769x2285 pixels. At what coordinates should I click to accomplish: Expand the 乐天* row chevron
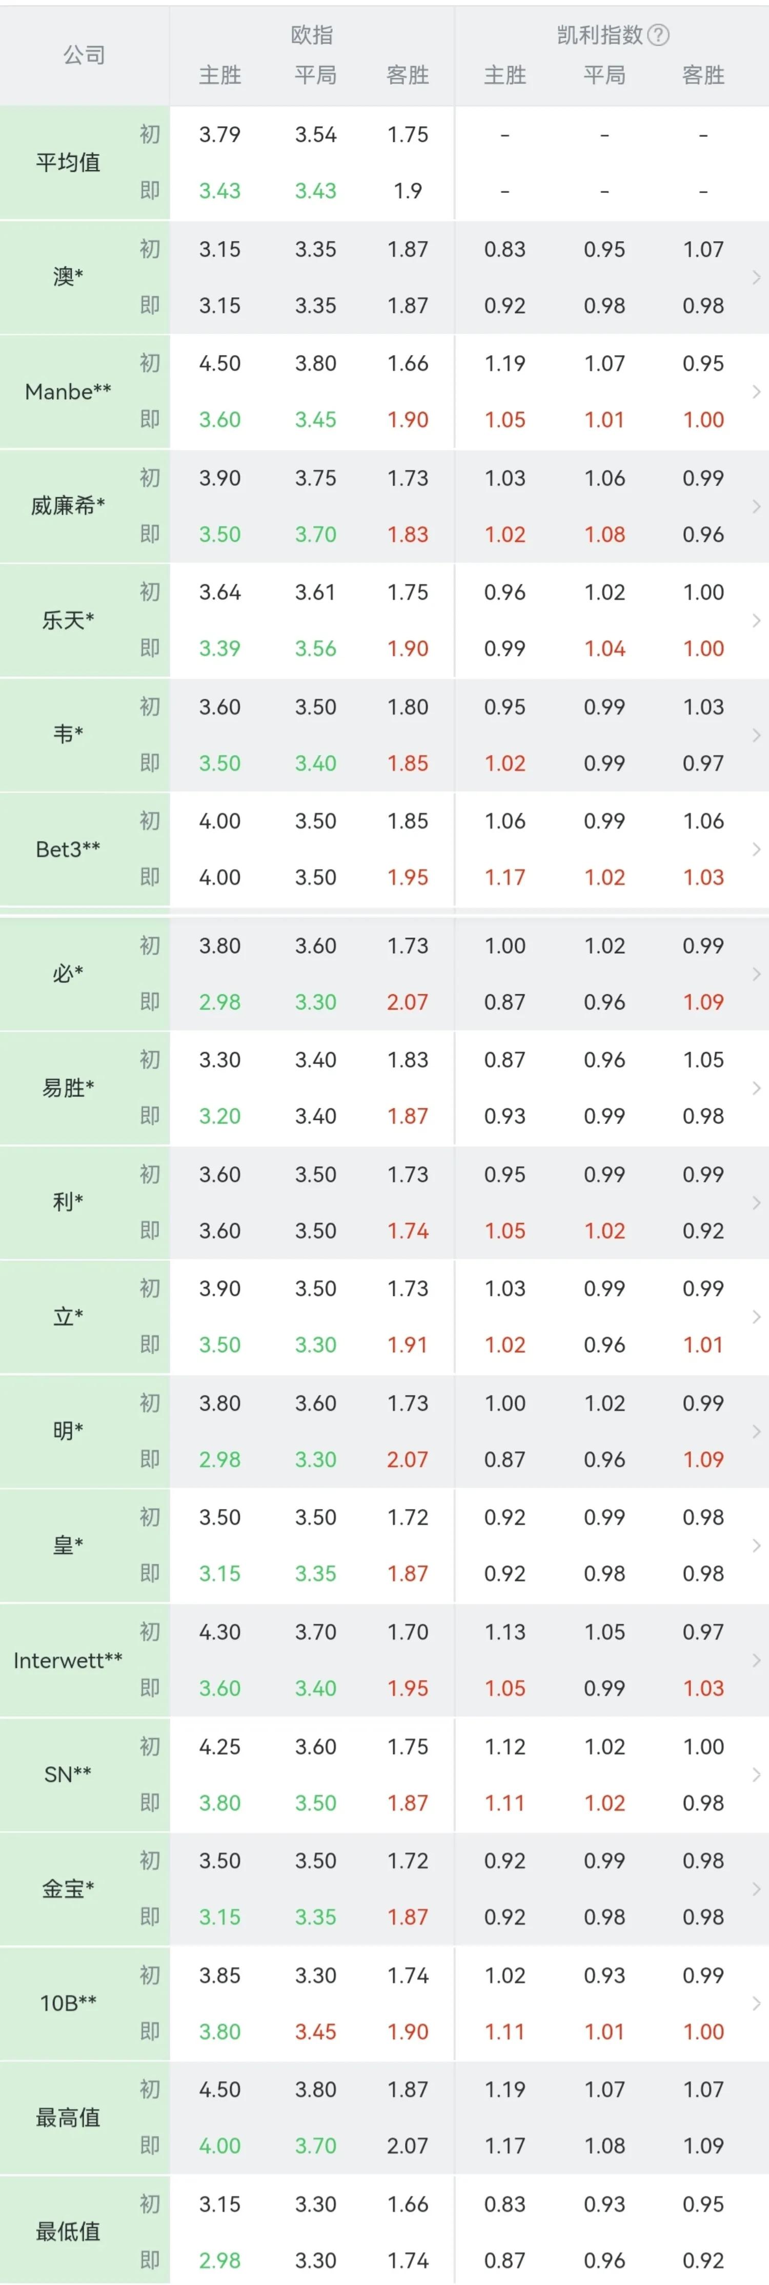click(x=756, y=620)
